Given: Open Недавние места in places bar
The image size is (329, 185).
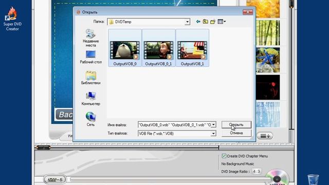Looking at the screenshot, I should point(90,38).
